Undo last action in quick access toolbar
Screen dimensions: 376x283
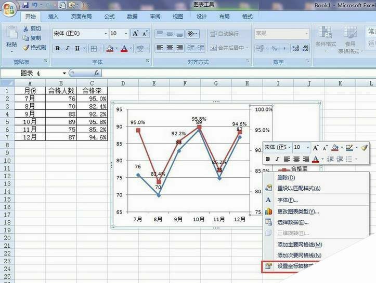point(35,5)
